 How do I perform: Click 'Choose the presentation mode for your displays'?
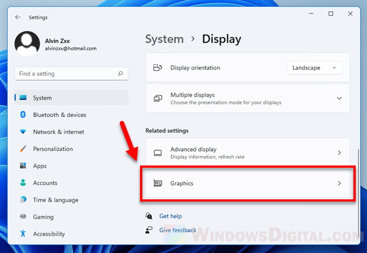(x=226, y=103)
